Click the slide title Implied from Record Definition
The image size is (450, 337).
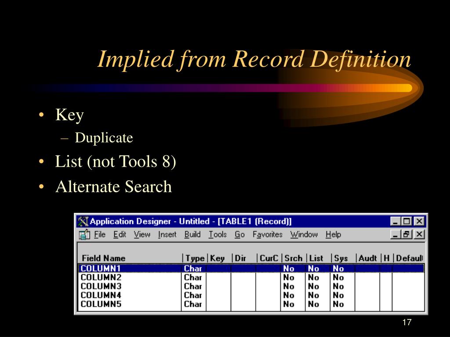point(254,59)
